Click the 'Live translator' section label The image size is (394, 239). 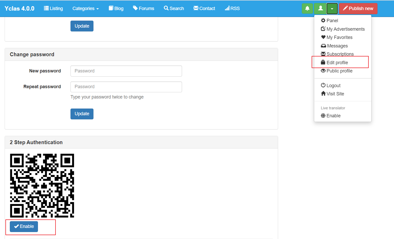click(x=333, y=108)
